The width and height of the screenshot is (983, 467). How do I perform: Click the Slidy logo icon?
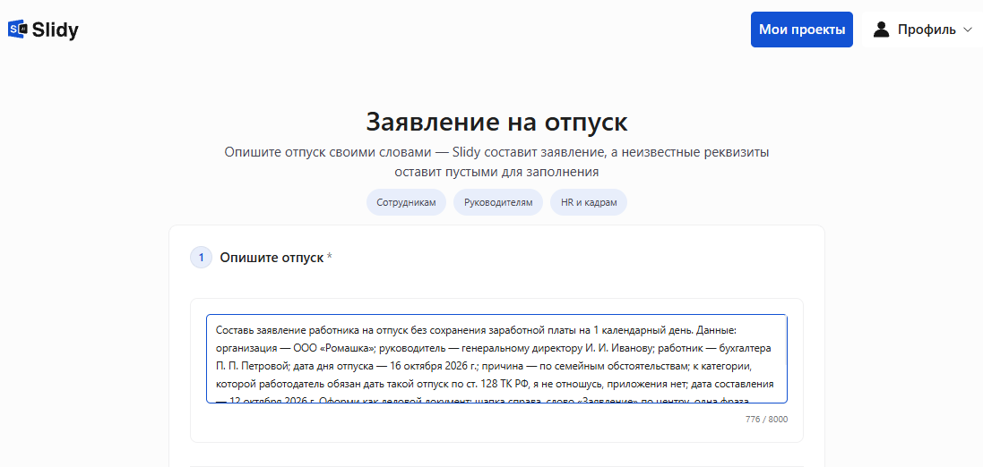[18, 29]
